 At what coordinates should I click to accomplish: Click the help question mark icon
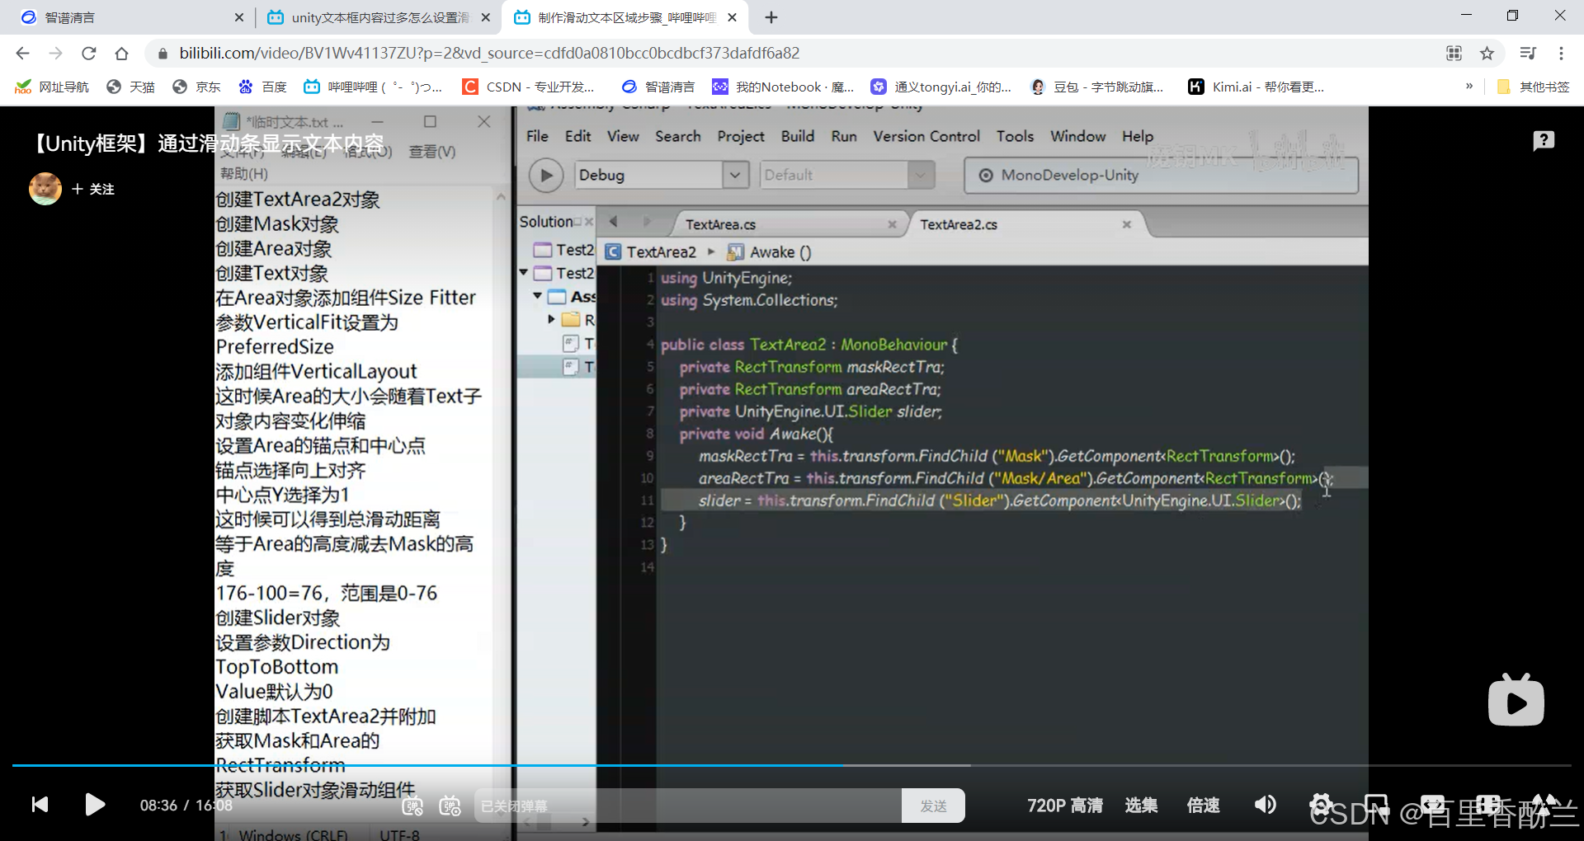tap(1544, 141)
